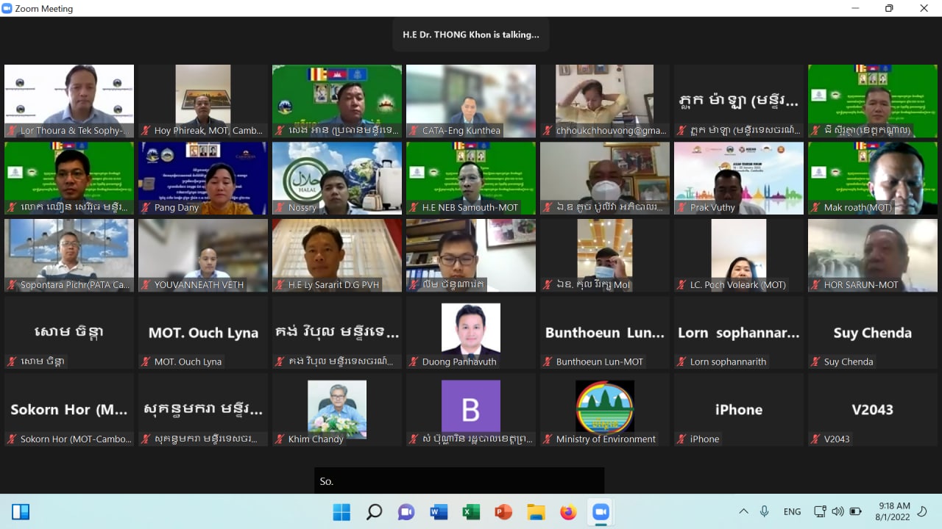Click the system tray microphone icon
Screen dimensions: 942x529
(x=765, y=512)
